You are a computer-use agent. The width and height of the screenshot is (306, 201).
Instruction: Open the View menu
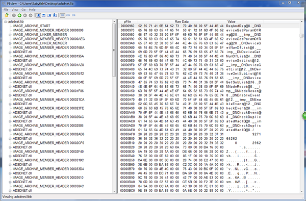15,10
